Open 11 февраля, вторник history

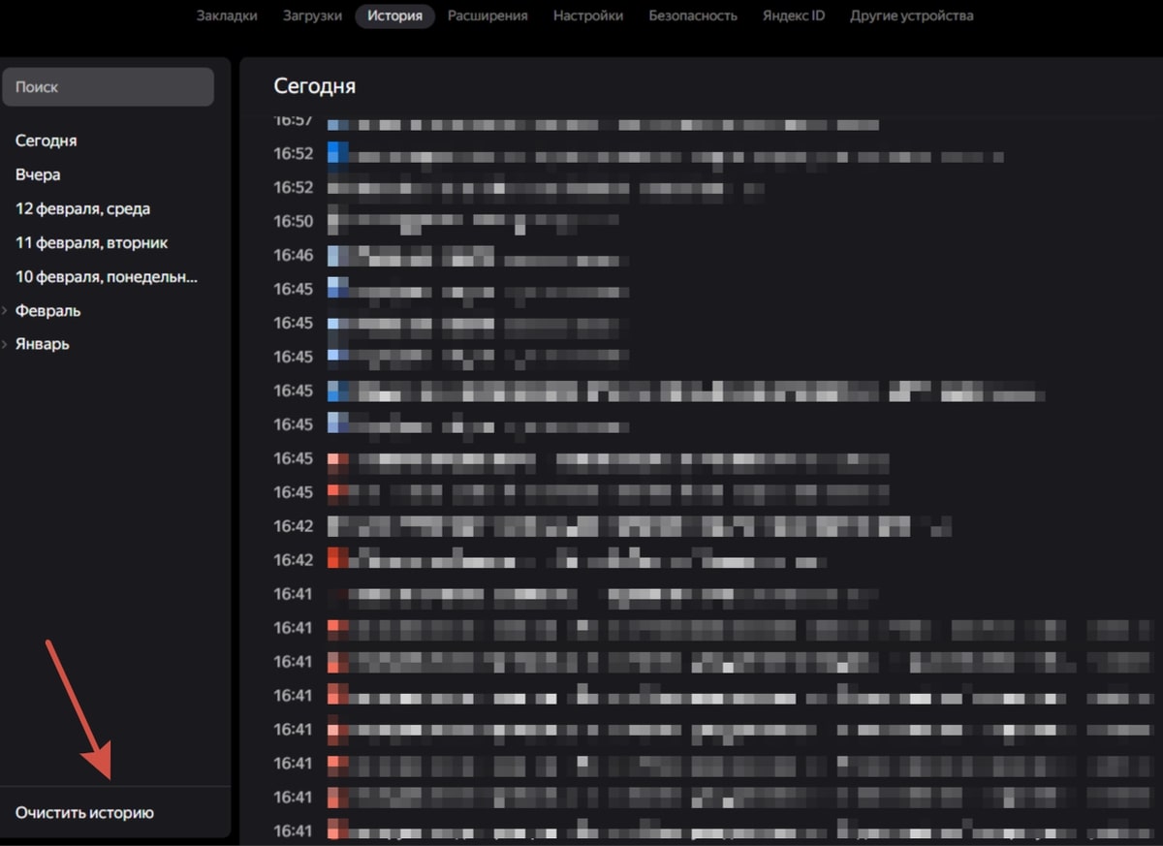[91, 242]
